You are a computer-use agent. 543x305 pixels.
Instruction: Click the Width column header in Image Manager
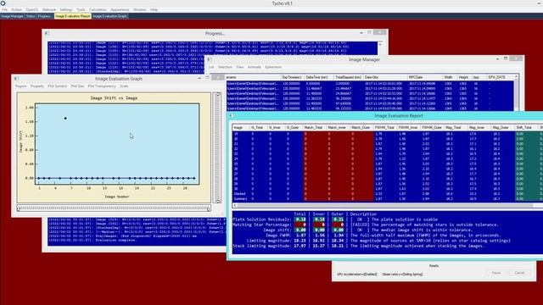pyautogui.click(x=448, y=77)
